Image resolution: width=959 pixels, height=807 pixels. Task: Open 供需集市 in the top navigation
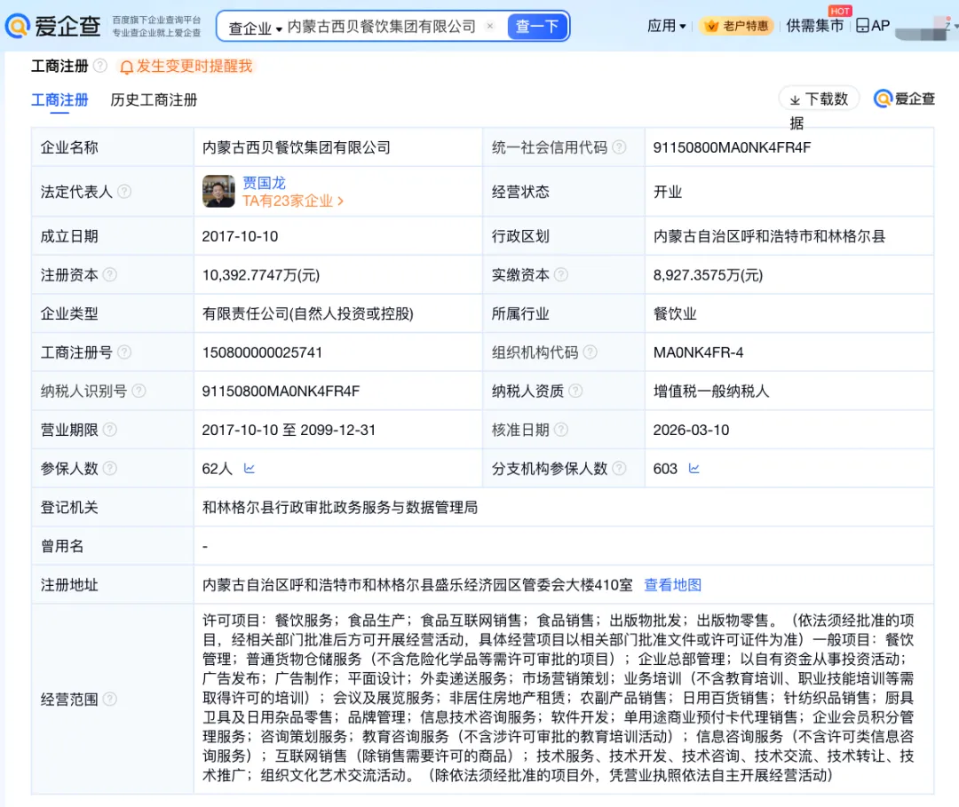point(814,26)
